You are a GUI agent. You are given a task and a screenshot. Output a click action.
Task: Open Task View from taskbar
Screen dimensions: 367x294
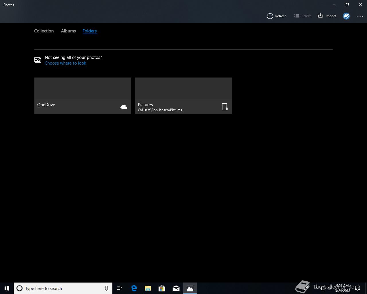pyautogui.click(x=119, y=288)
